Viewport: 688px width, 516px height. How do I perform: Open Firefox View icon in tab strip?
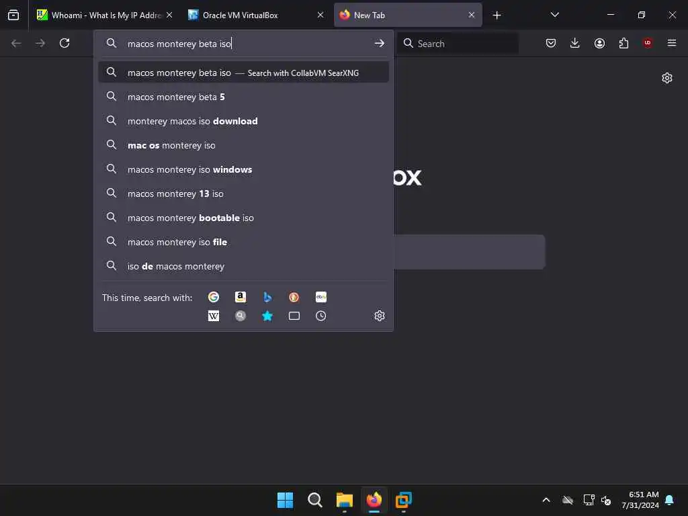(x=13, y=15)
